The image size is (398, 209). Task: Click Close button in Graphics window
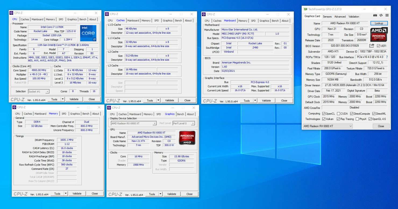click(189, 194)
